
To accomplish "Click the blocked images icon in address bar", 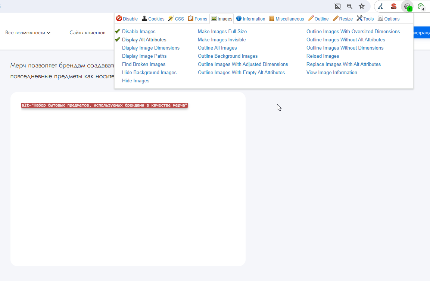I will pos(337,6).
